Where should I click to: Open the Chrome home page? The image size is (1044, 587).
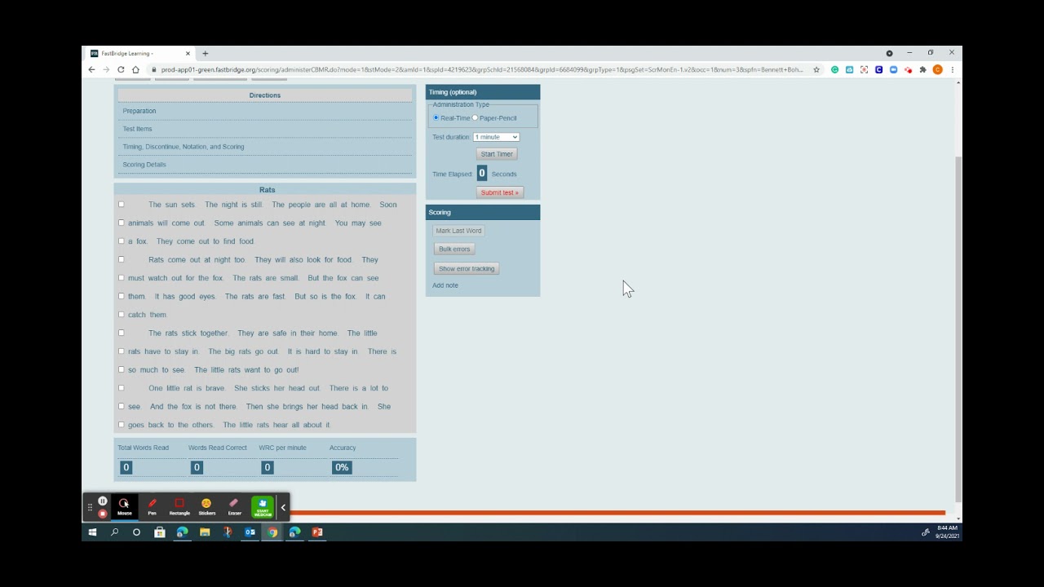[x=135, y=70]
